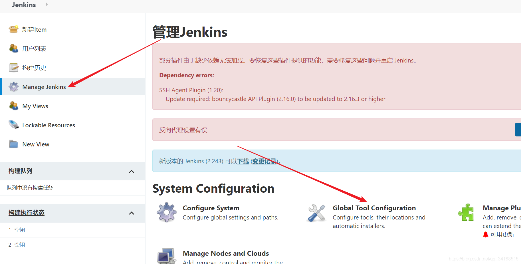The image size is (521, 264).
Task: Click the Configure System gear icon
Action: coord(167,212)
